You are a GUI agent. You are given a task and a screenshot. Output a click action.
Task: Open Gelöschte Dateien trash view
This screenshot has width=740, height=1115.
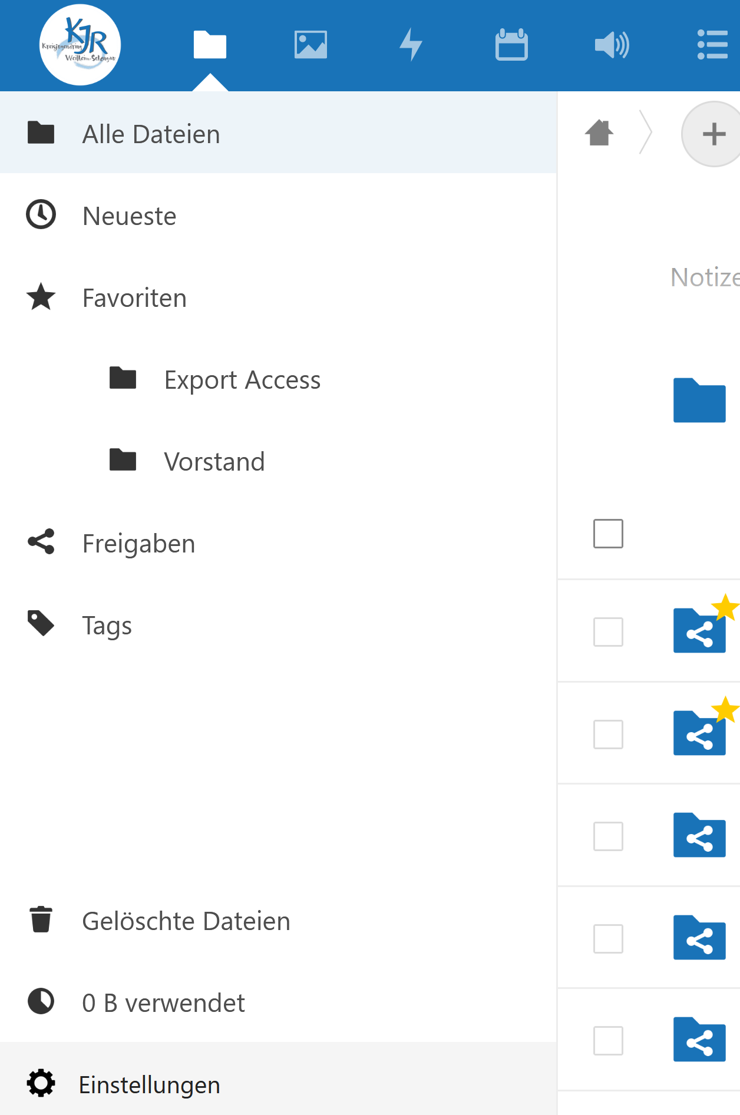(186, 921)
